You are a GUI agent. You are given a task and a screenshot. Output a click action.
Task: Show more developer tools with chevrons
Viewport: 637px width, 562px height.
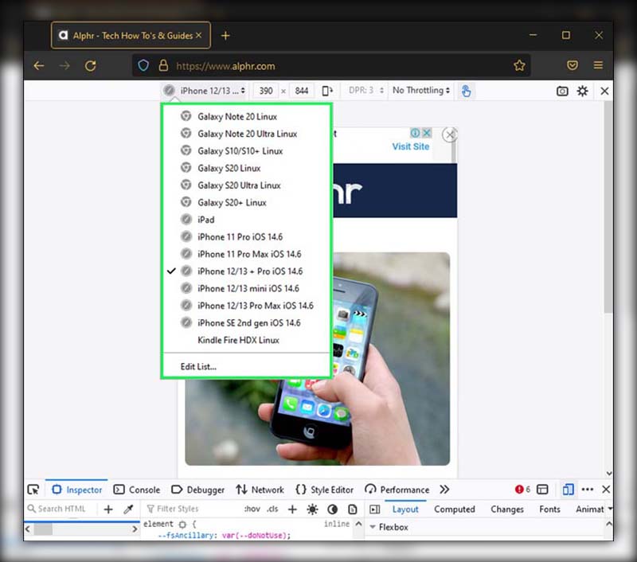coord(444,490)
